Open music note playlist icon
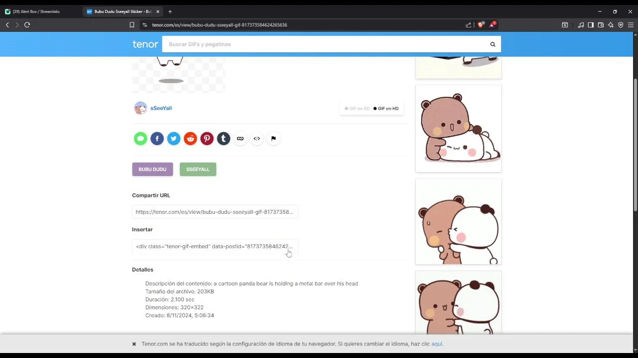Screen dimensions: 638x358 click(581, 25)
